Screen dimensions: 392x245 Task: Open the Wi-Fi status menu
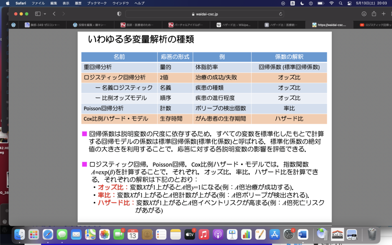pyautogui.click(x=331, y=3)
